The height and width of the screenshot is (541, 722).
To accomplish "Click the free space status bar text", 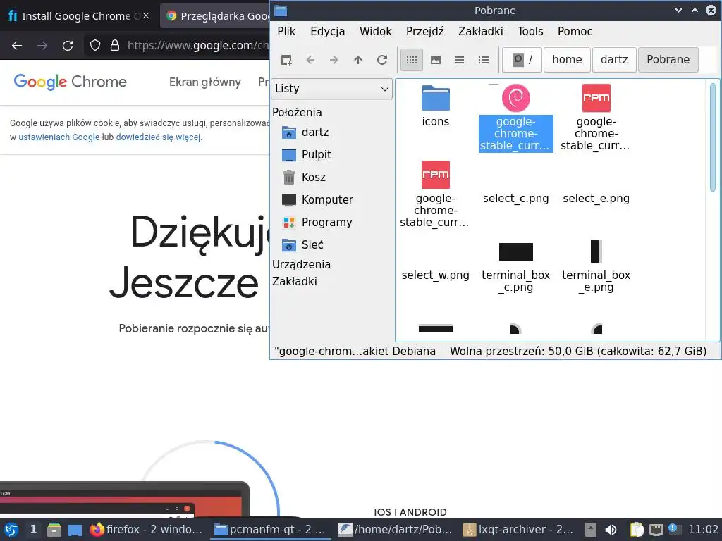I will (x=578, y=352).
